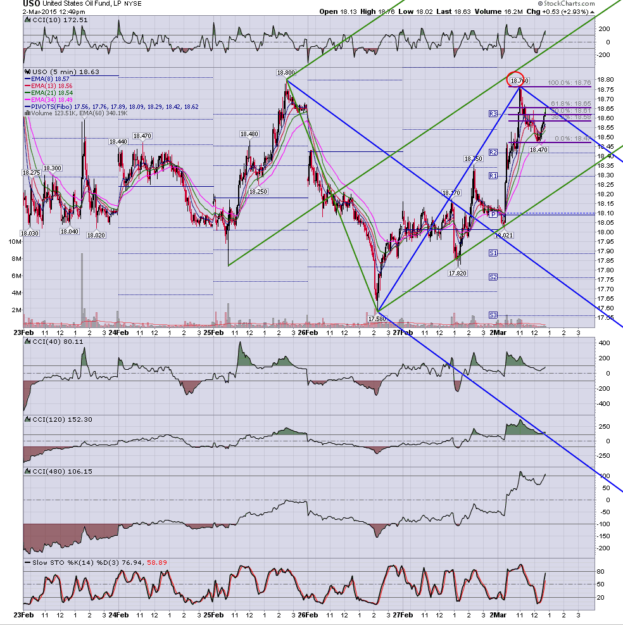Click the 100.0%: 18.76 Fibonacci level
This screenshot has height=625, width=623.
[x=569, y=82]
